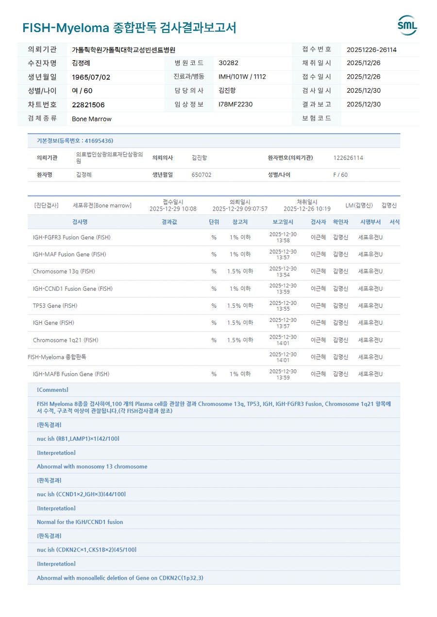The image size is (437, 617).
Task: Click 결과보고 date 2025/12/30
Action: 364,104
